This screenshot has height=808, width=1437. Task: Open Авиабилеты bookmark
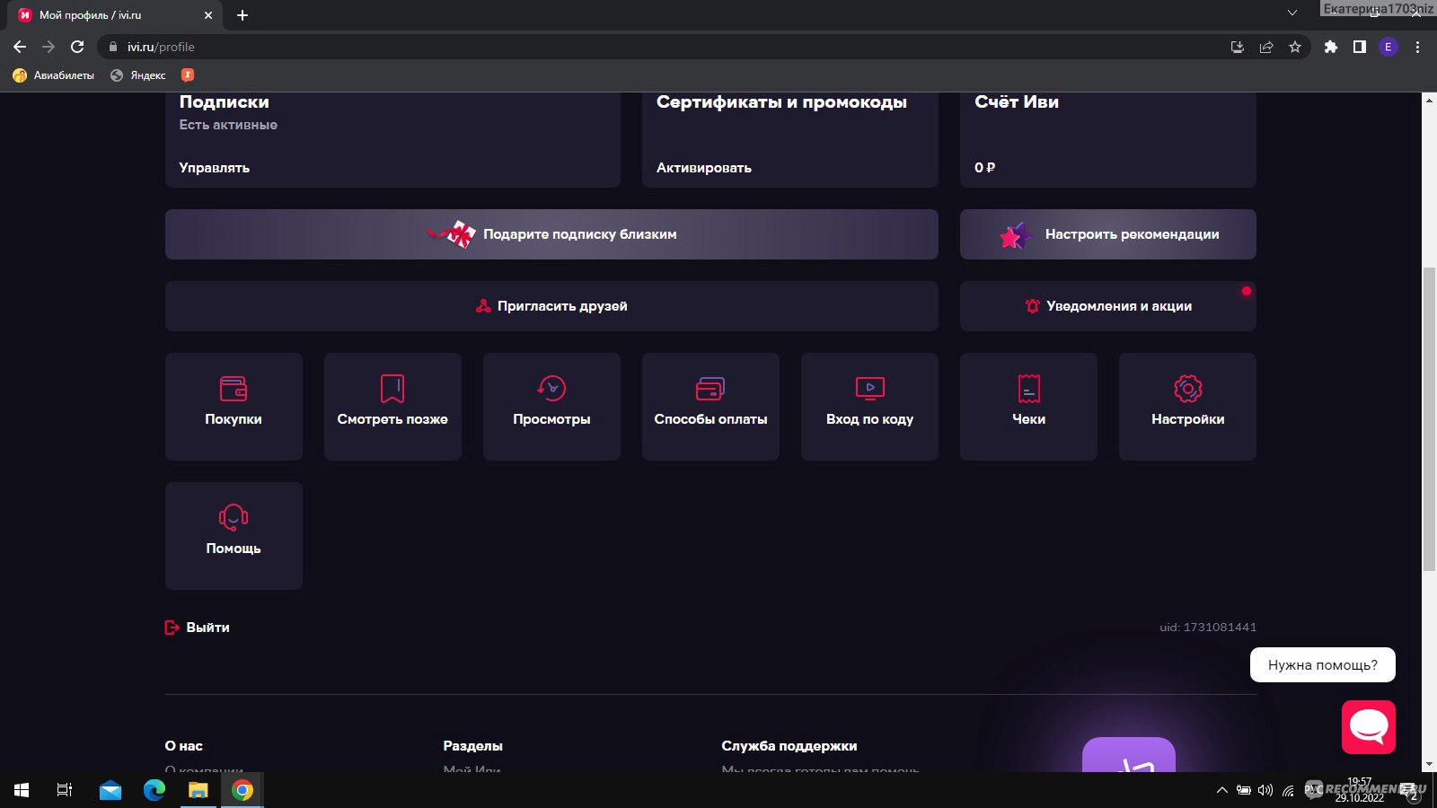pyautogui.click(x=54, y=75)
